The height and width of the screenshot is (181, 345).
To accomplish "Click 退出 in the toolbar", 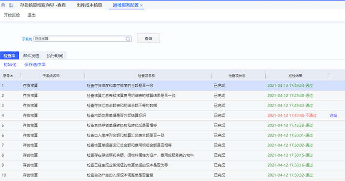I will click(x=31, y=15).
